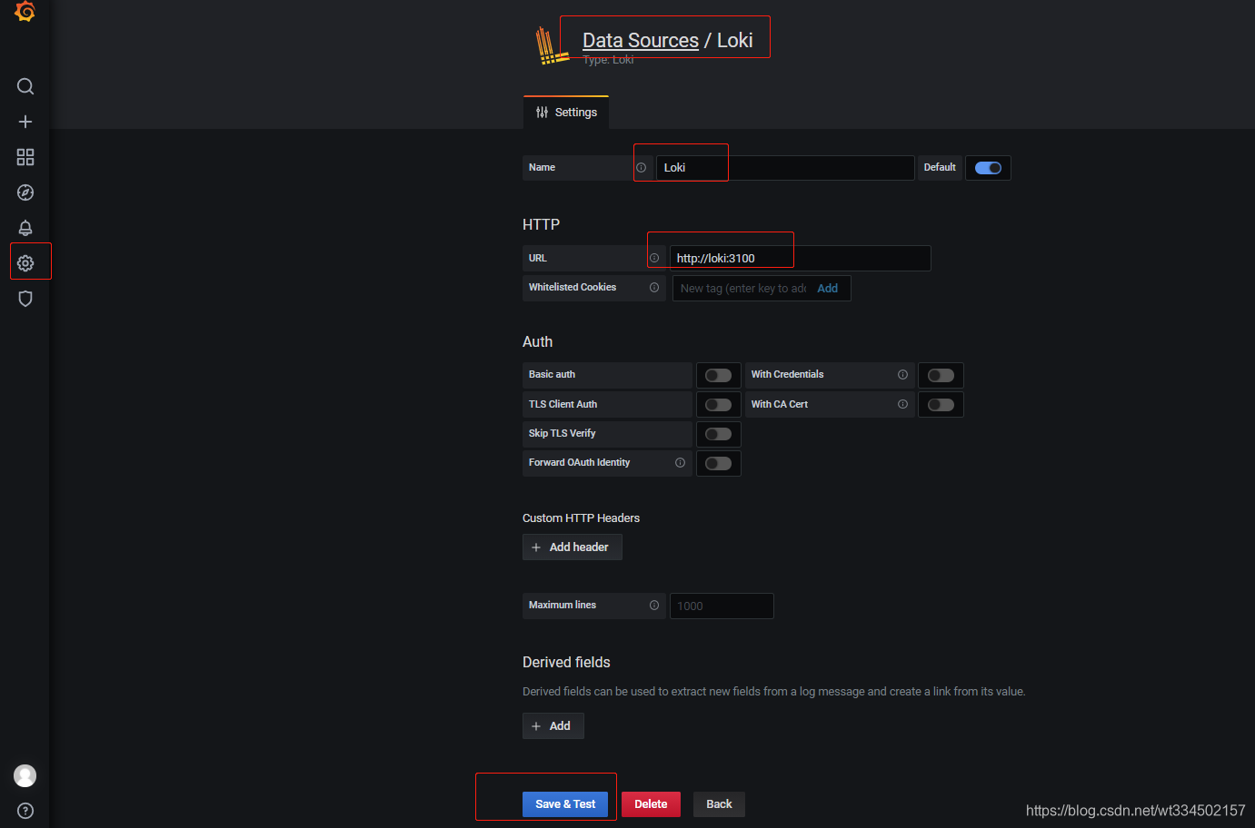
Task: Enable the Skip TLS Verify switch
Action: pyautogui.click(x=718, y=434)
